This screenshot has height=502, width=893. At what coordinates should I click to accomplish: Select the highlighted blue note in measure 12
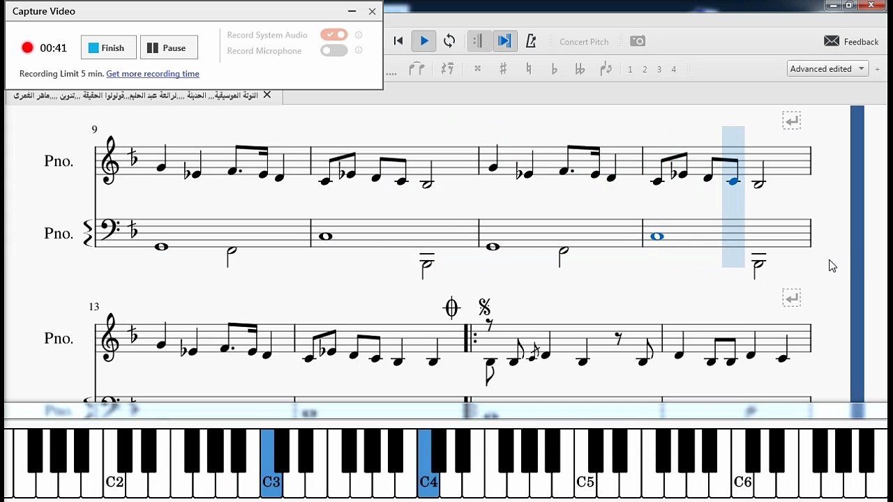[733, 181]
